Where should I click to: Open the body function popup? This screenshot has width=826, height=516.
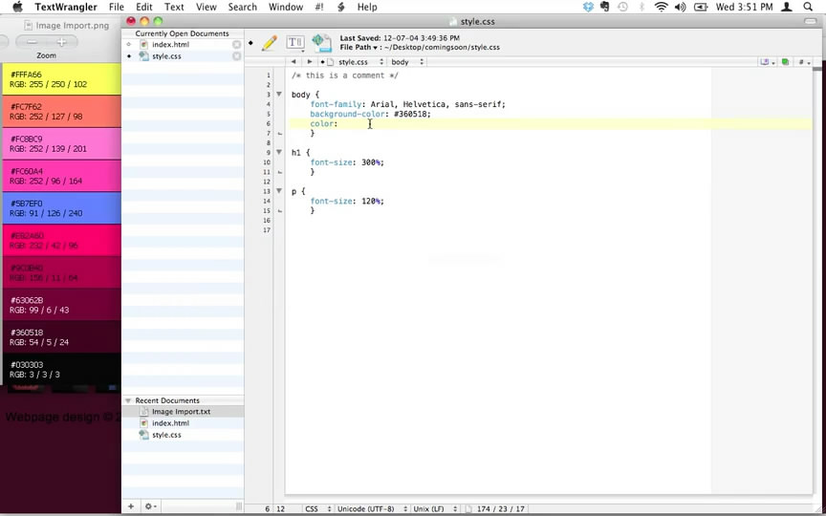click(x=406, y=61)
